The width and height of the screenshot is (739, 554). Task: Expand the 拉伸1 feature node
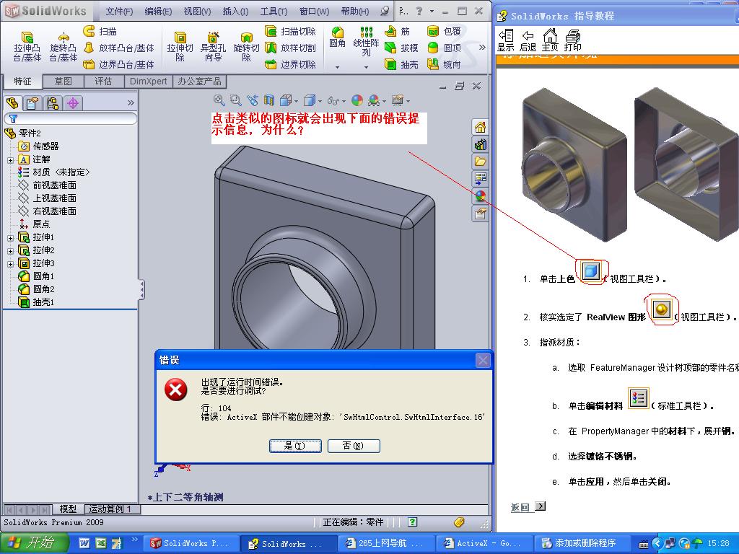(9, 237)
